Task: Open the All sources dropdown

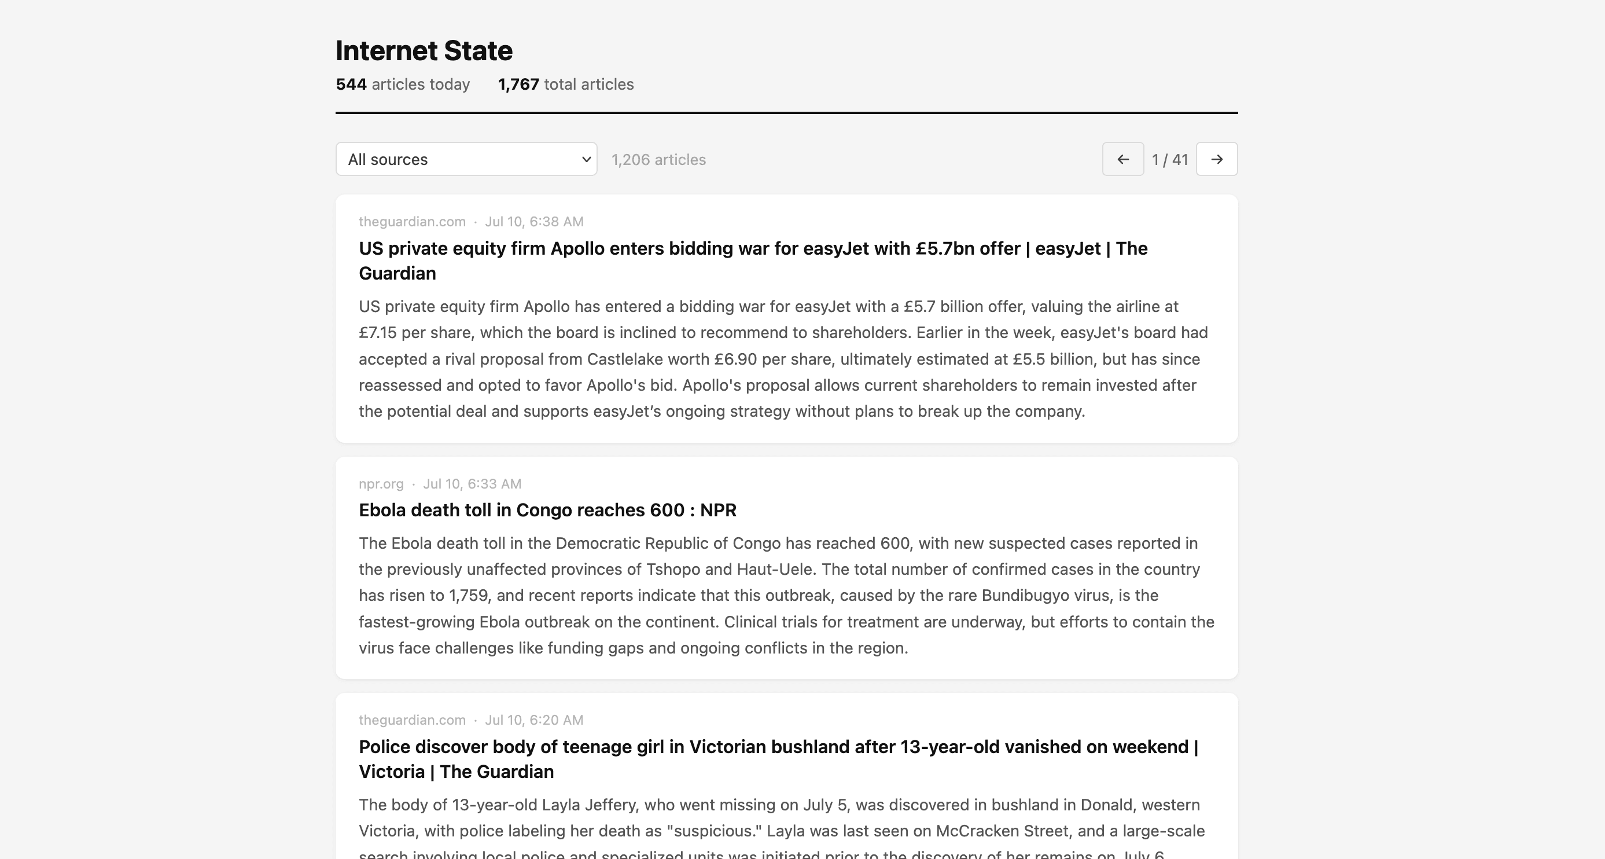Action: (x=466, y=159)
